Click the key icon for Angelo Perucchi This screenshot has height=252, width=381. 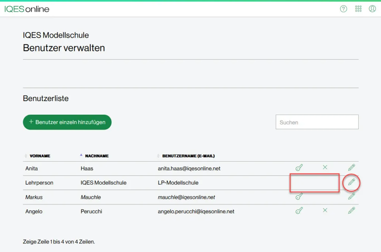(x=299, y=210)
